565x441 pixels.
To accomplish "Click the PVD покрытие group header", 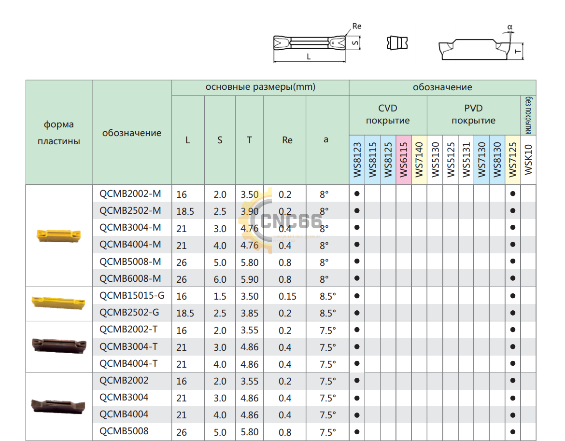I will (473, 114).
